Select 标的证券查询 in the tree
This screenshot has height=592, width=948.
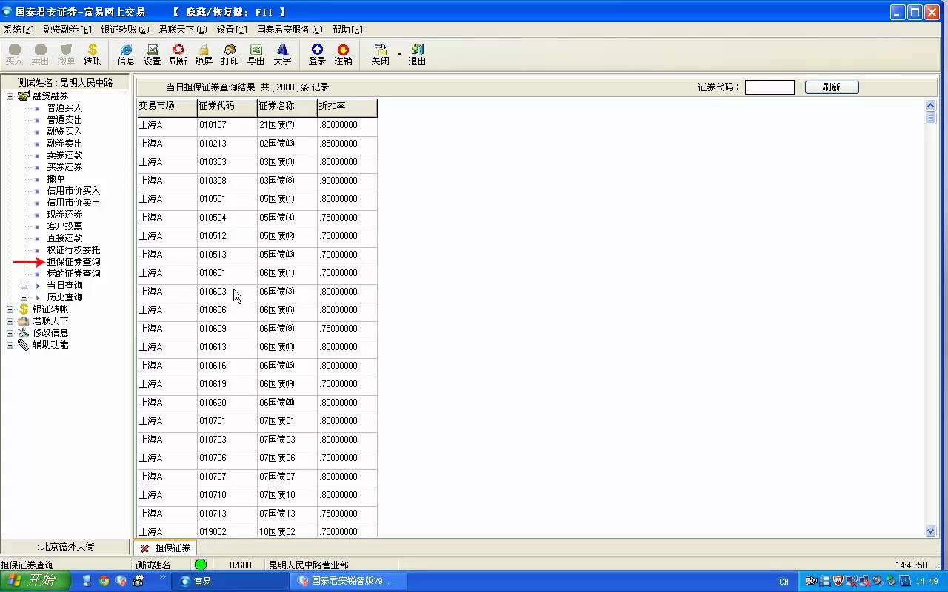coord(73,274)
